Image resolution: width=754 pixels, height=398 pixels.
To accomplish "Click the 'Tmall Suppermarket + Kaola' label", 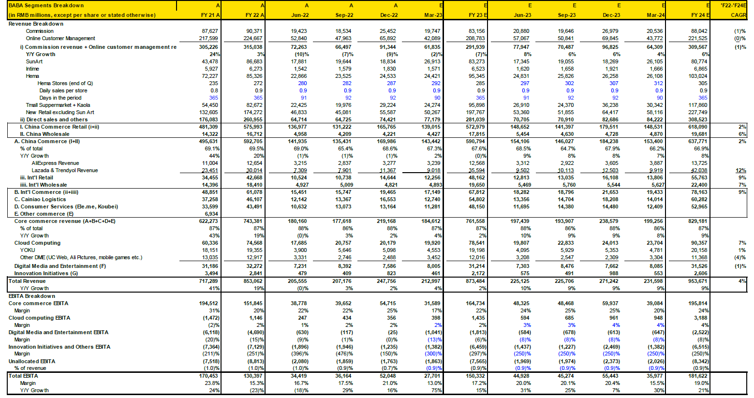I will pyautogui.click(x=58, y=105).
